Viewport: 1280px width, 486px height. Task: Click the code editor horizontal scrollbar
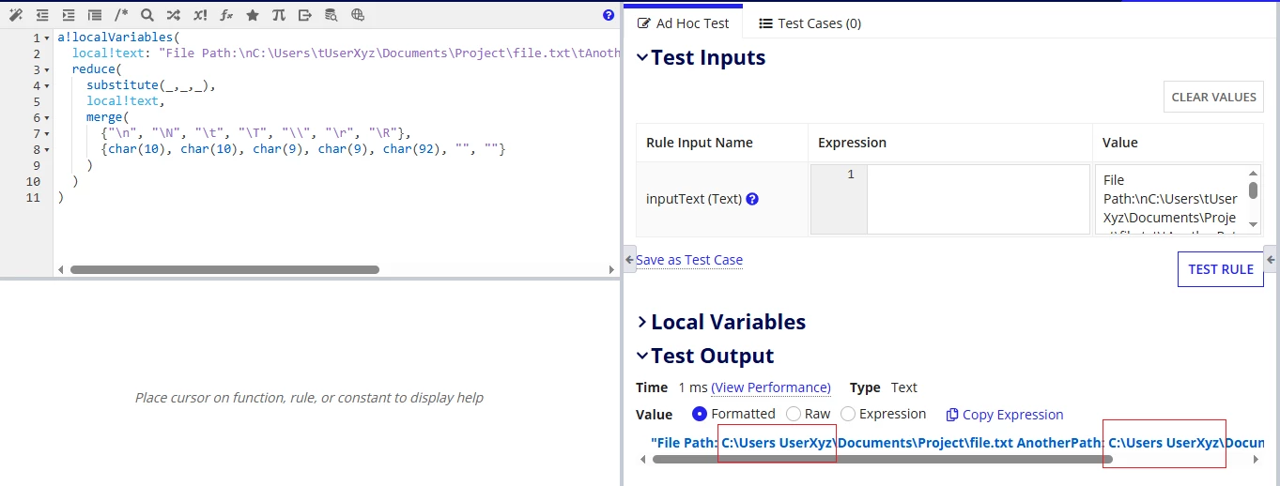224,269
